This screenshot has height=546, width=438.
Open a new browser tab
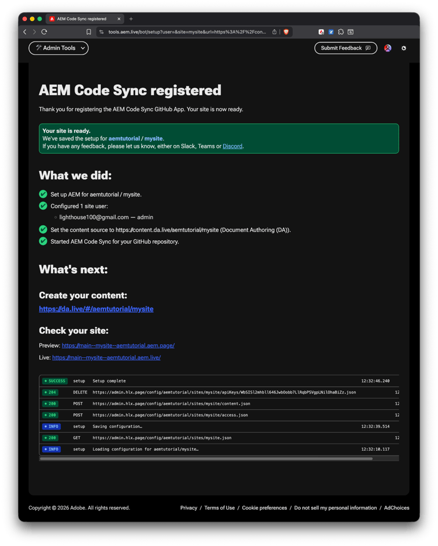point(131,19)
